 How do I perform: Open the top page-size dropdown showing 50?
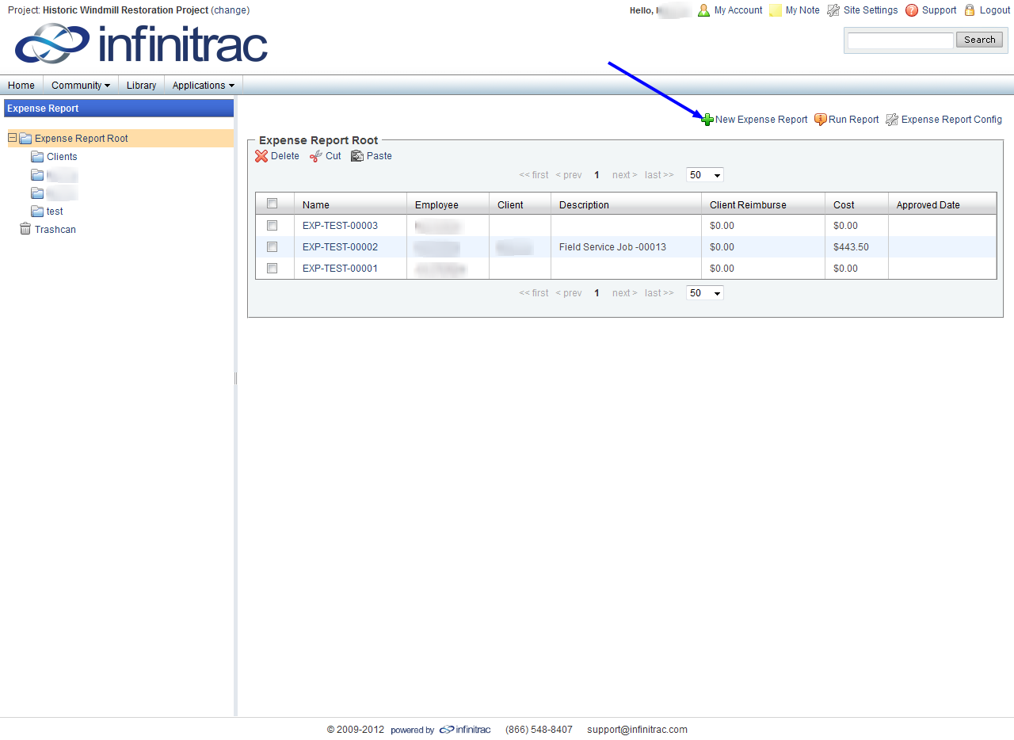[705, 175]
